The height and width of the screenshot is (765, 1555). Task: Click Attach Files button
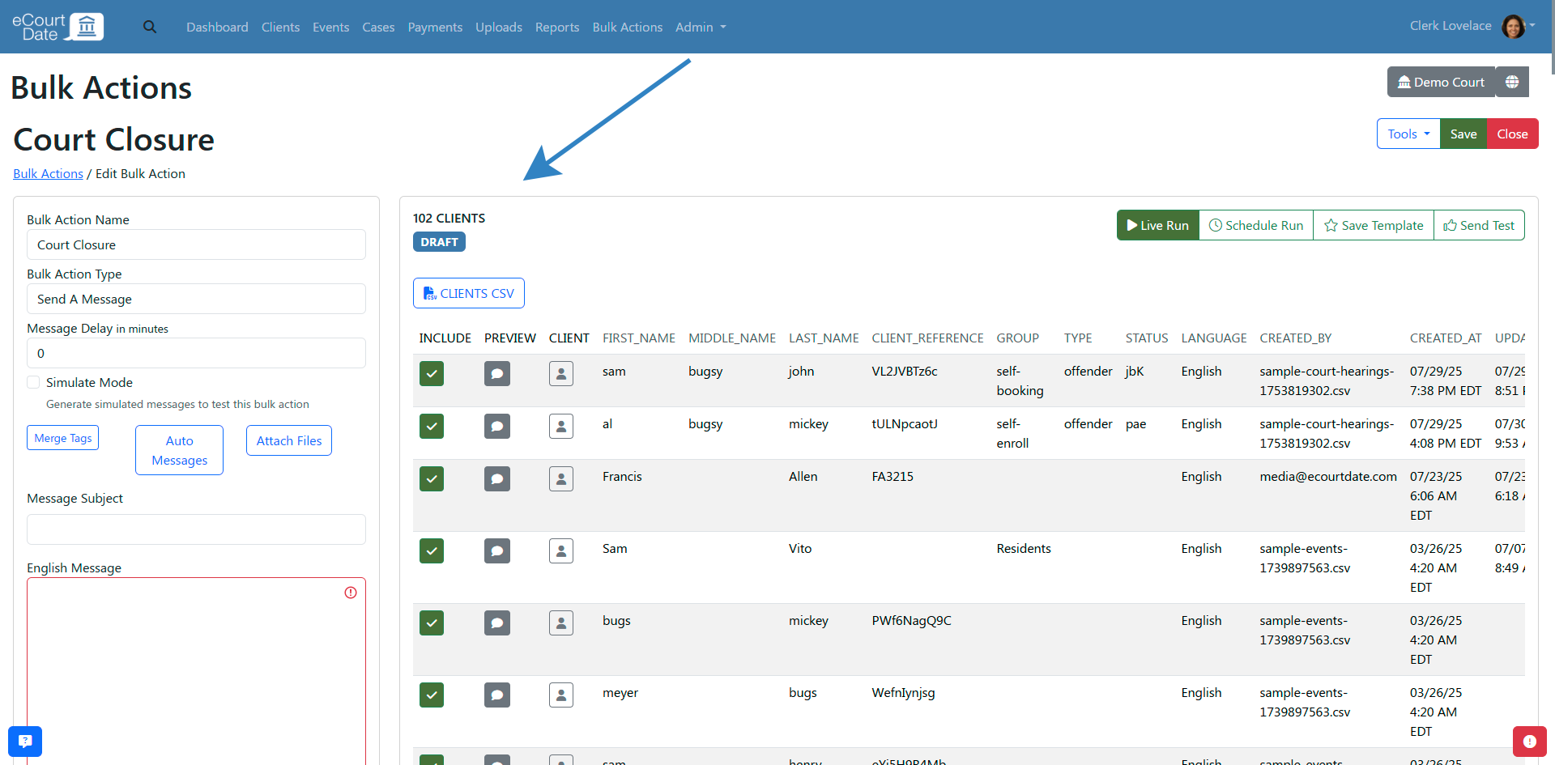(x=289, y=440)
